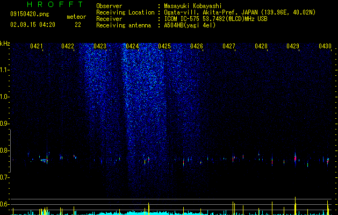Click the 0423 time marker
The image size is (338, 215).
point(100,46)
